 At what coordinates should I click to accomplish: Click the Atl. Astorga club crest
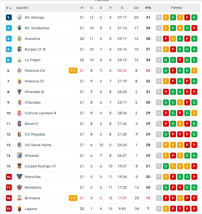point(19,17)
